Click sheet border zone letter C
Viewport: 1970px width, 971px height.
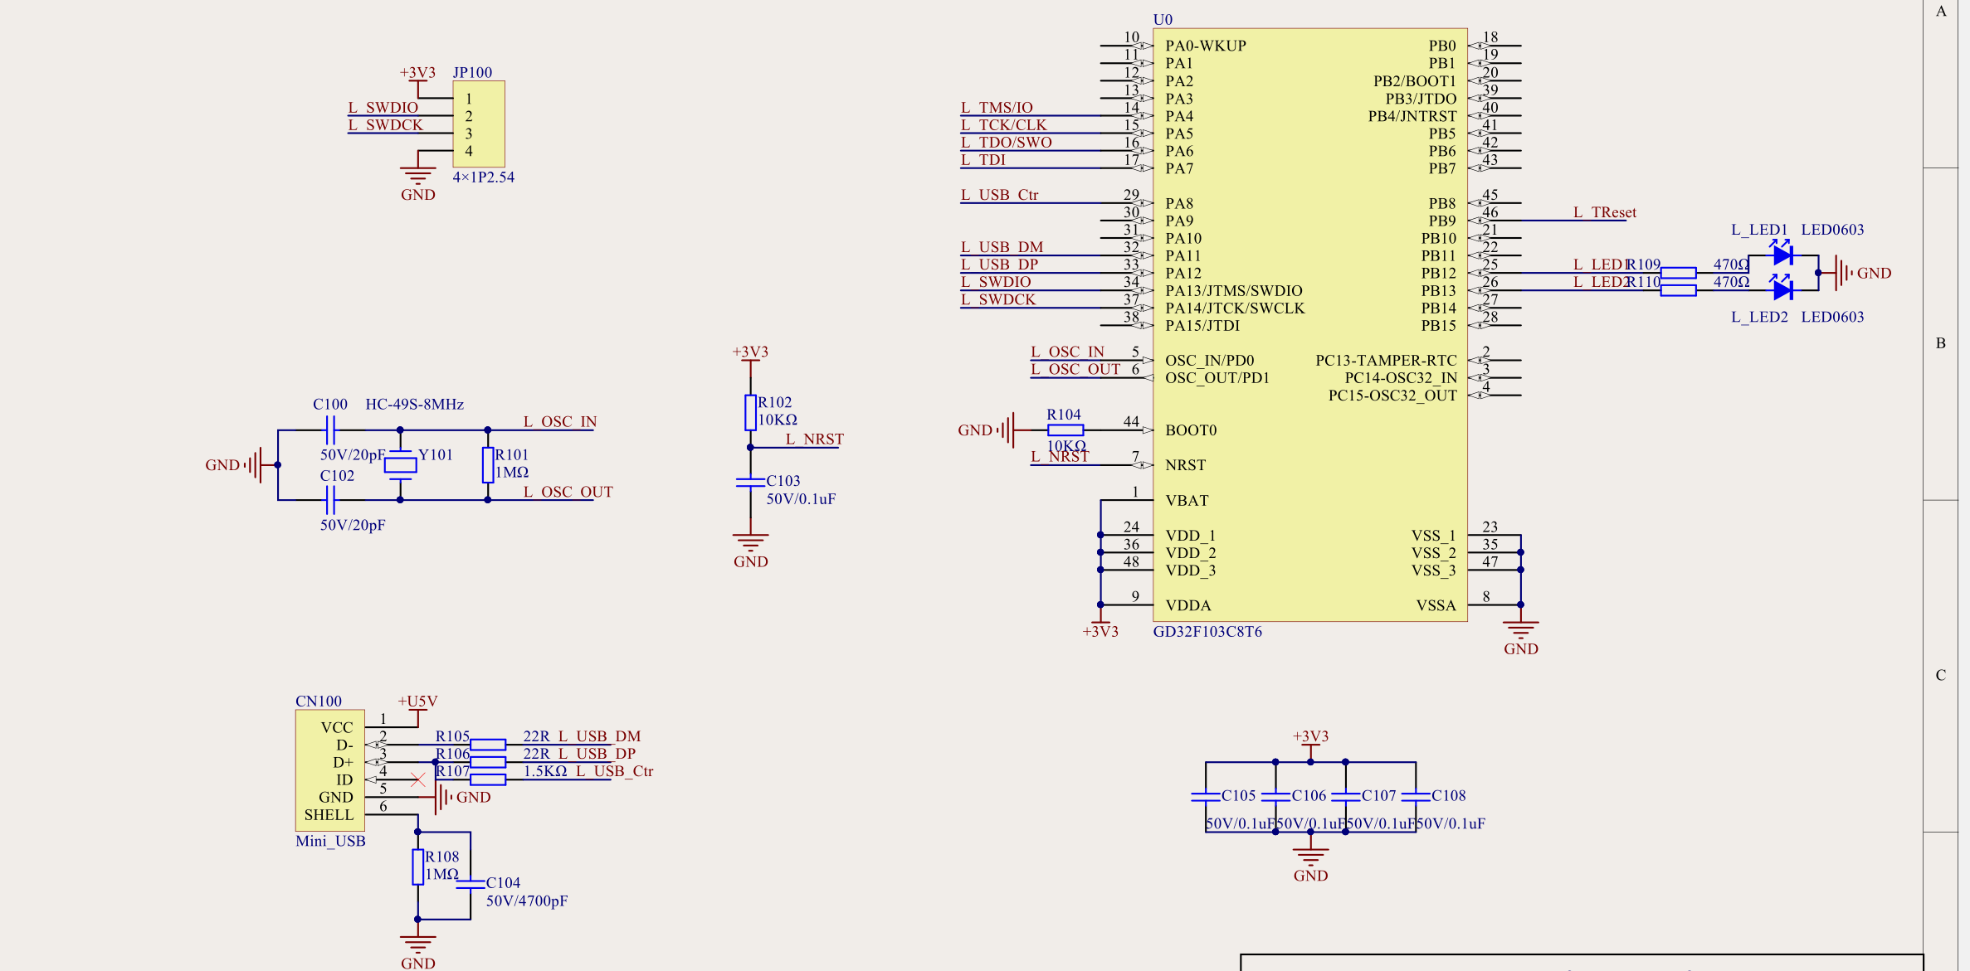point(1940,675)
